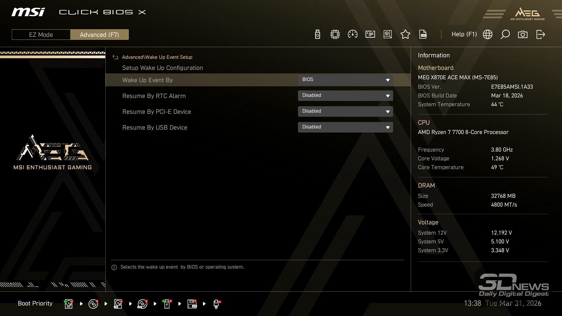Select the USB hard disk boot device
Image resolution: width=562 pixels, height=316 pixels.
pyautogui.click(x=118, y=304)
